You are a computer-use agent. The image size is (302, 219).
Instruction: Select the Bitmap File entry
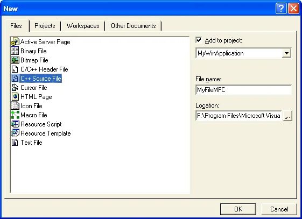click(x=34, y=60)
